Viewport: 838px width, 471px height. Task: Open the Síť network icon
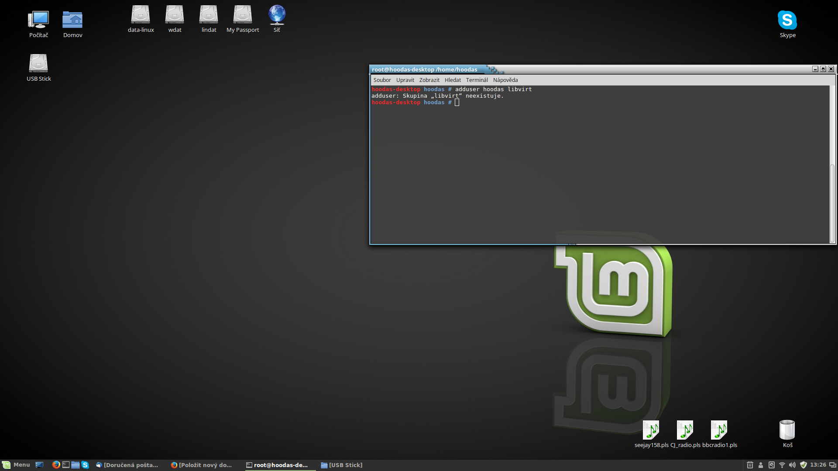pos(277,19)
